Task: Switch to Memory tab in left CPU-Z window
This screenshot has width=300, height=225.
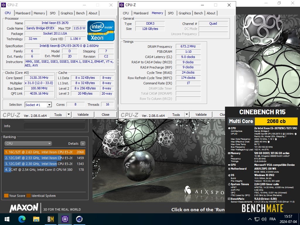Action: [x=39, y=13]
